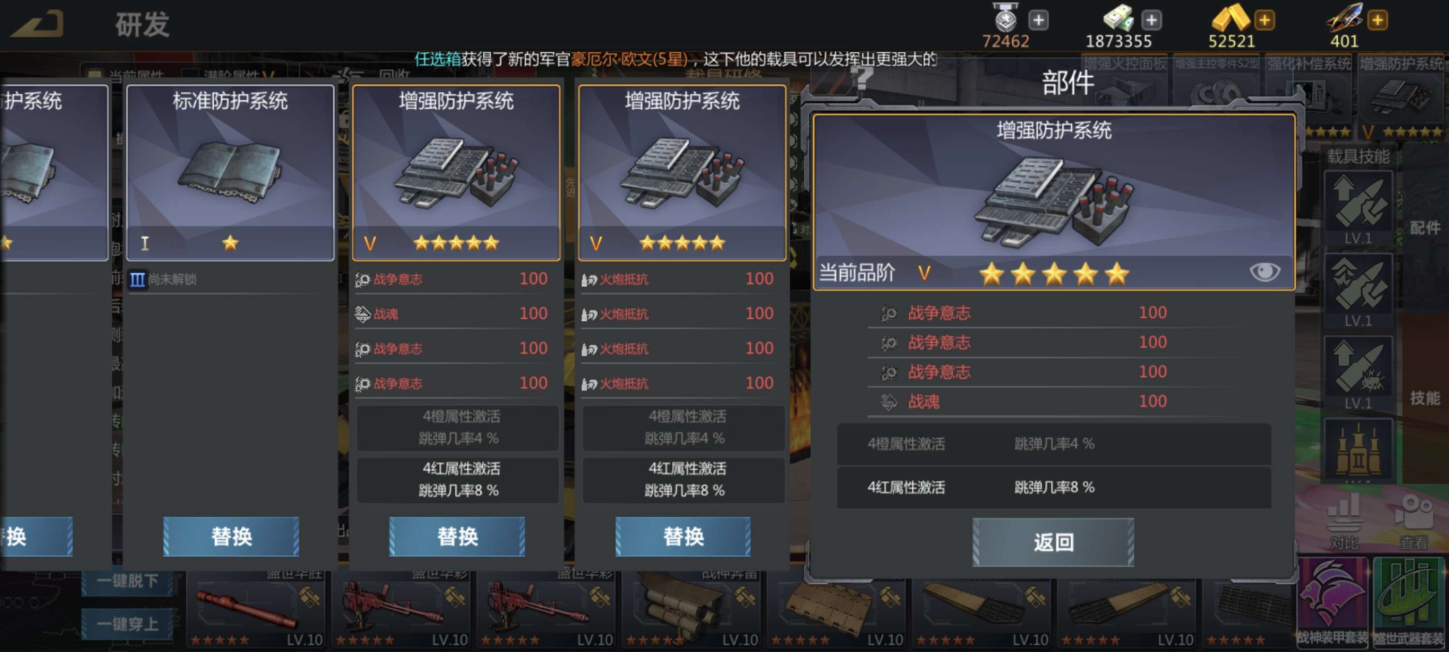
Task: Select the 战神装甲套装 set icon
Action: coord(1332,602)
